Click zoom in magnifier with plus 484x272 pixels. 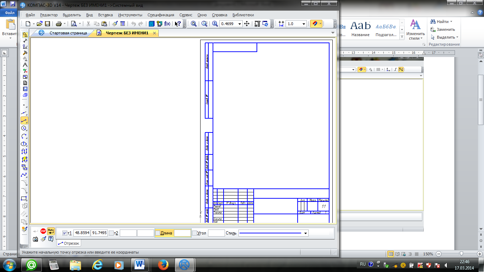pos(215,24)
